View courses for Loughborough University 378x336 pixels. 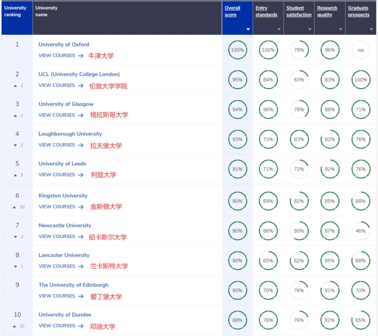pos(61,145)
